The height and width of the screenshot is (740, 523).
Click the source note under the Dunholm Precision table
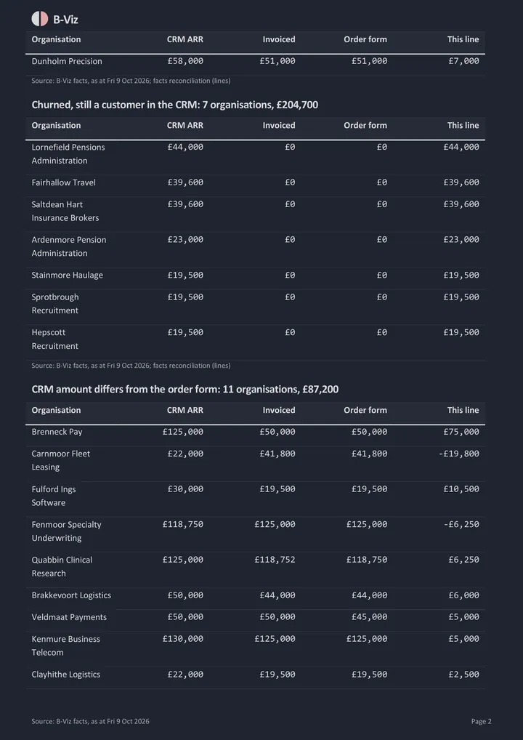coord(131,81)
